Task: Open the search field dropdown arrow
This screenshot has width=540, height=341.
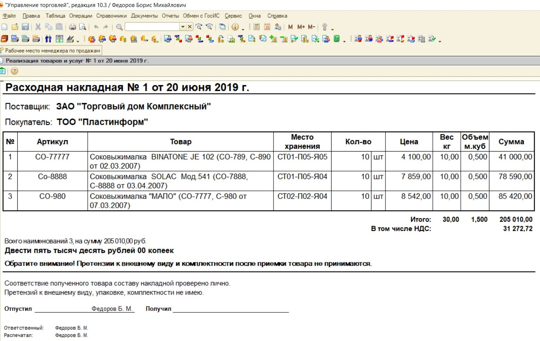Action: click(182, 27)
